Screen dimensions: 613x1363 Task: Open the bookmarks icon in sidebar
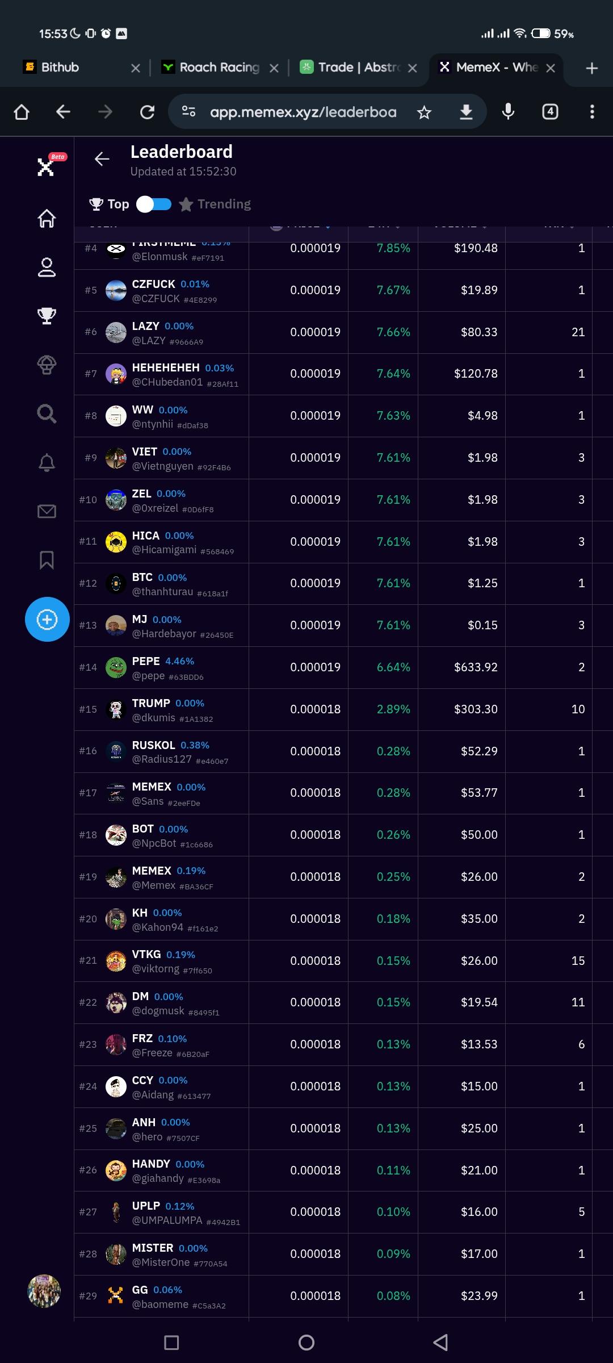coord(47,561)
